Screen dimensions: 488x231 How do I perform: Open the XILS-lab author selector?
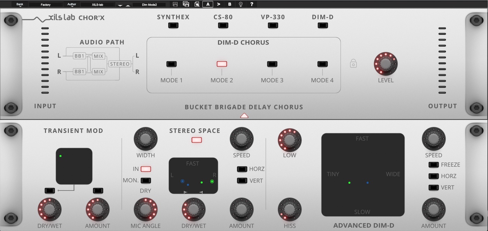pyautogui.click(x=98, y=5)
